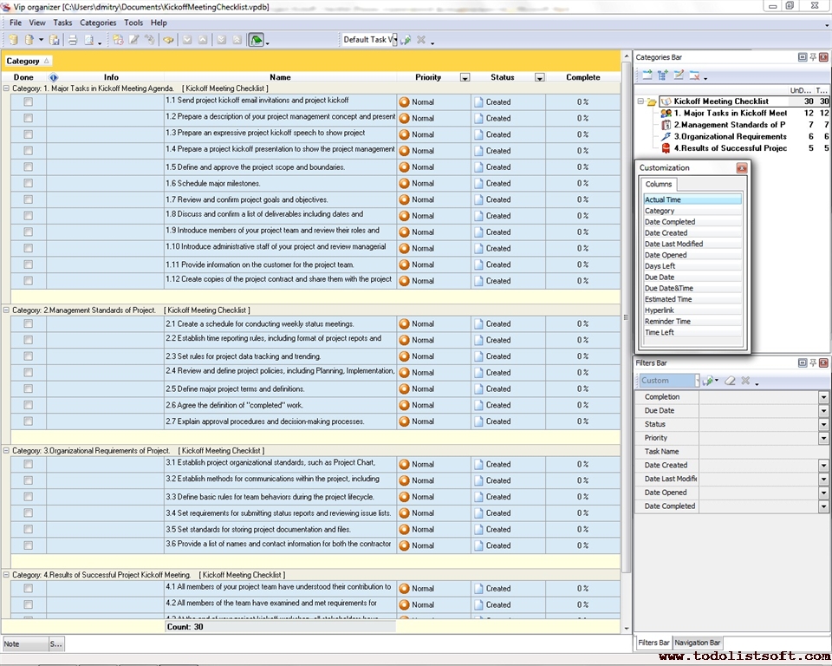The width and height of the screenshot is (832, 666).
Task: Close the Customization dialog
Action: [742, 168]
